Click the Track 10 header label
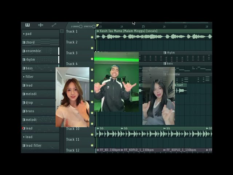This screenshot has height=175, width=233. pyautogui.click(x=73, y=129)
